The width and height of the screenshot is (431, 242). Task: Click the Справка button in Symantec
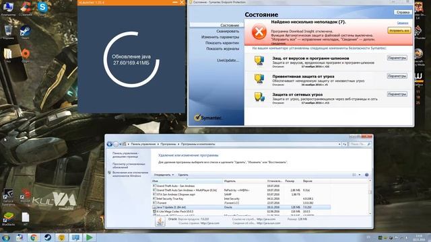coord(403,12)
